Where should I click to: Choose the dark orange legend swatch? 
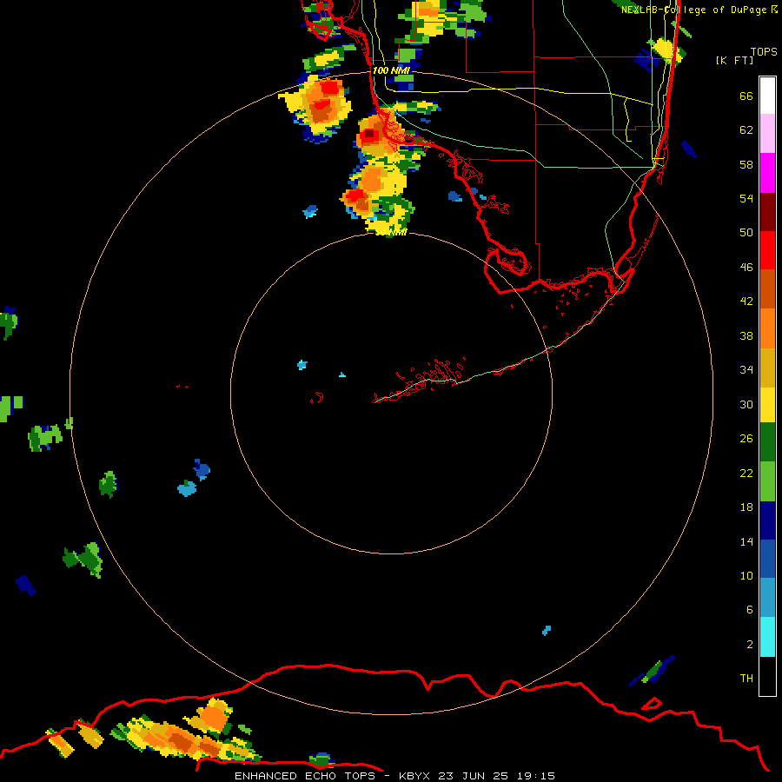tap(767, 289)
